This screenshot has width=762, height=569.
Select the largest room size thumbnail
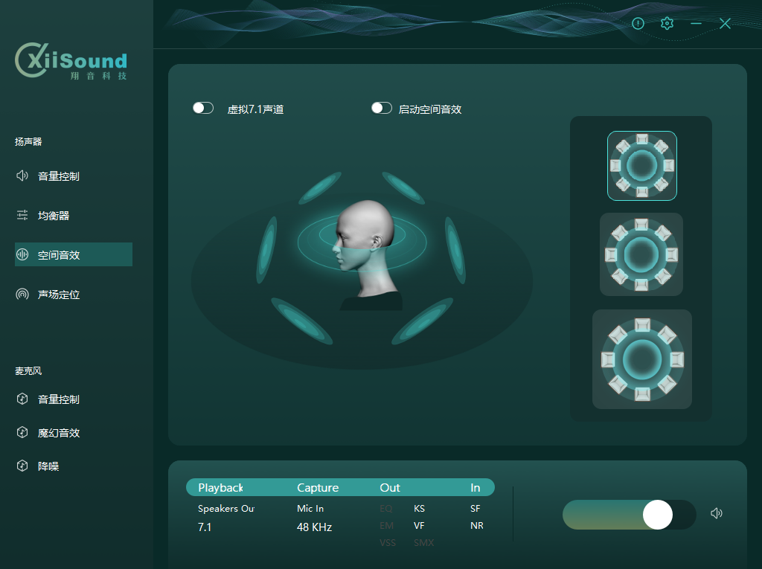(x=641, y=359)
